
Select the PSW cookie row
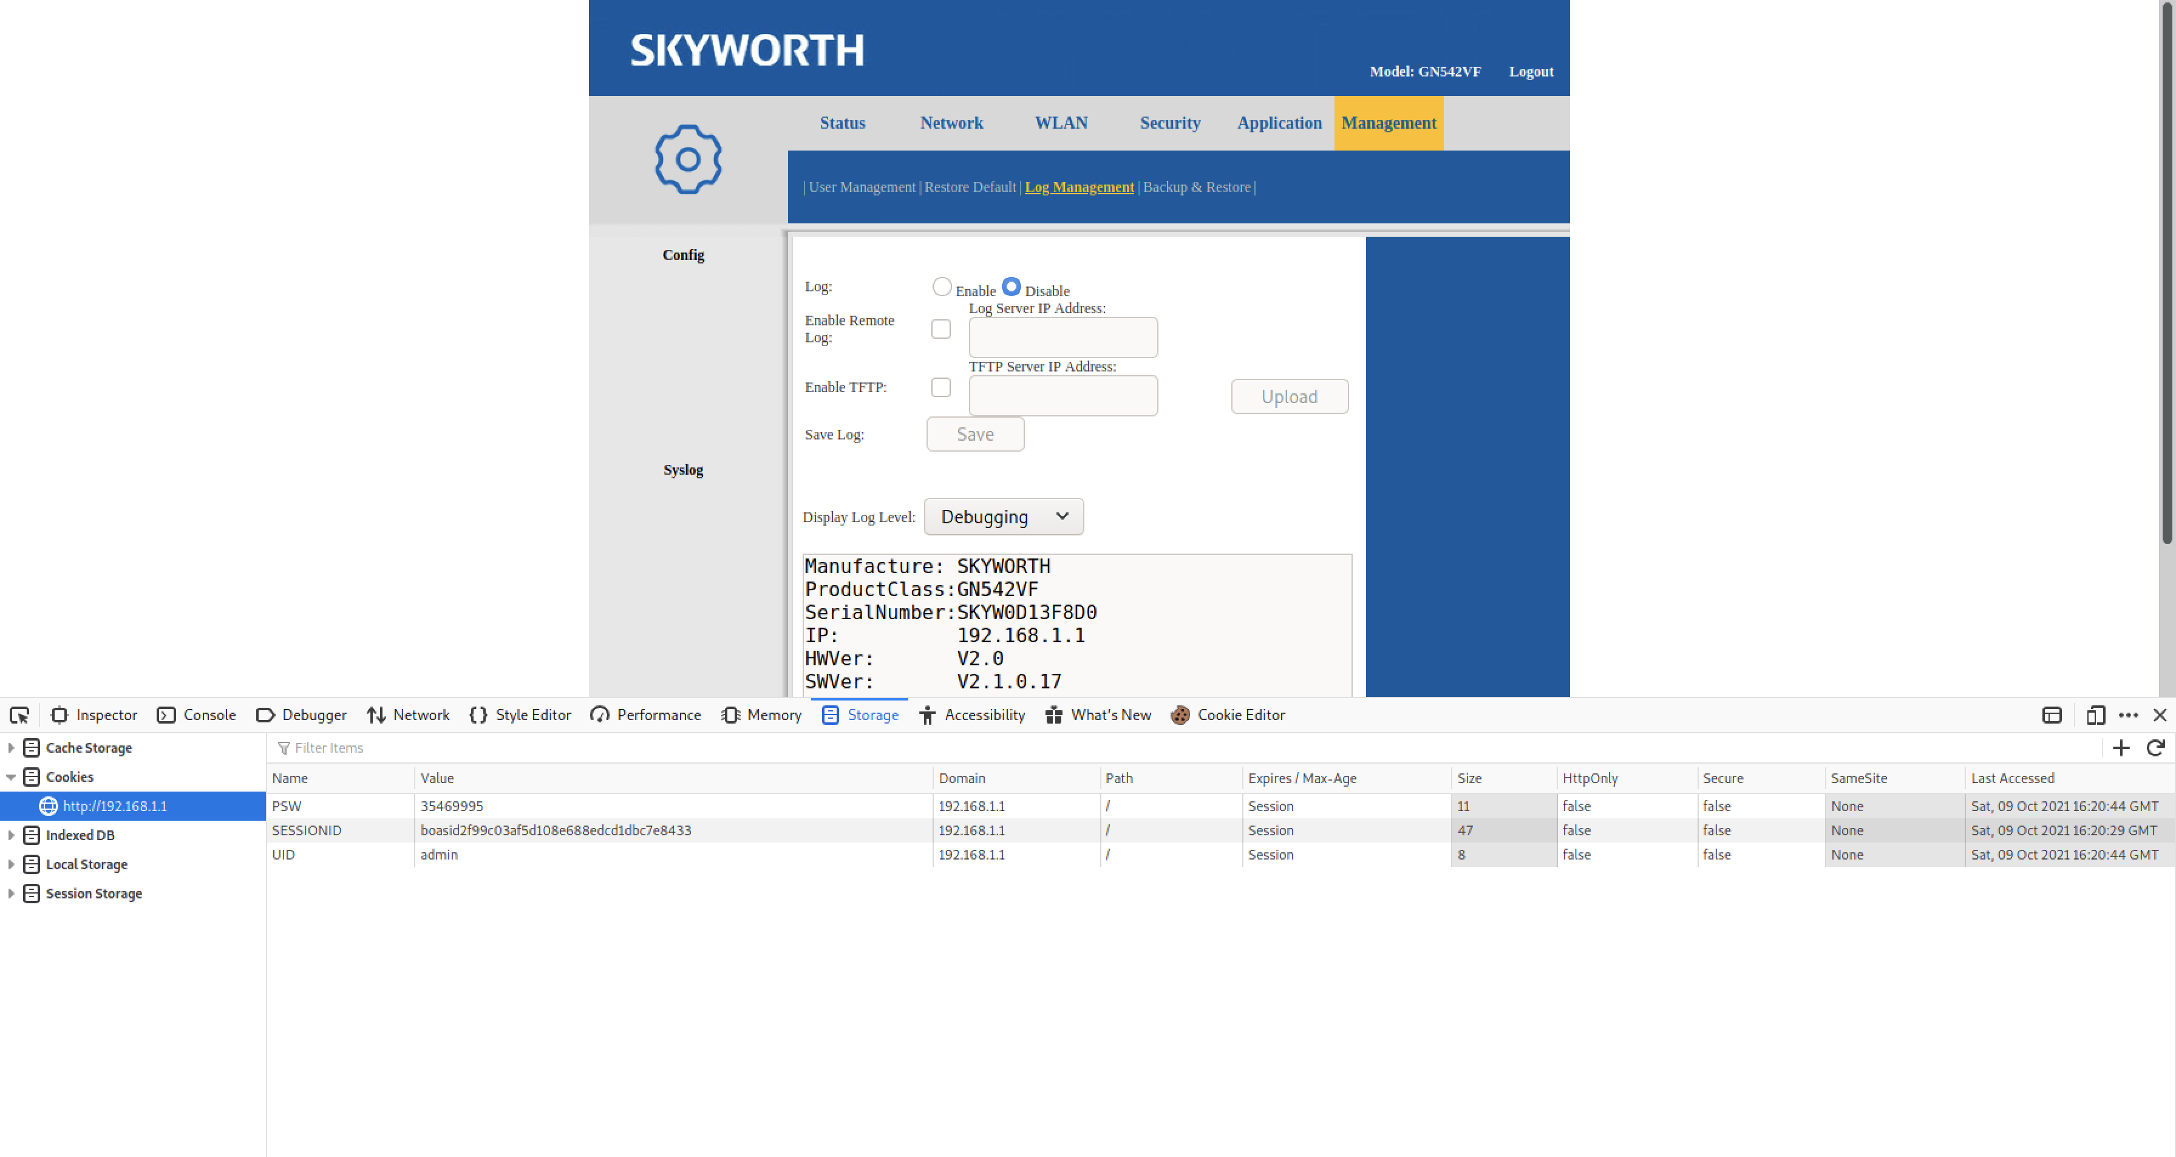click(1220, 807)
